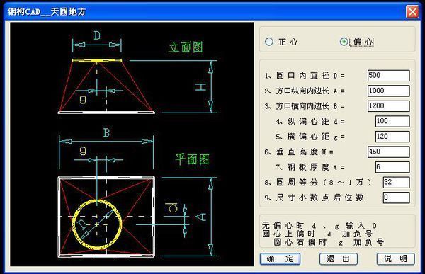Click the 圆周等分 (8～1万) label
The width and height of the screenshot is (425, 274).
318,183
